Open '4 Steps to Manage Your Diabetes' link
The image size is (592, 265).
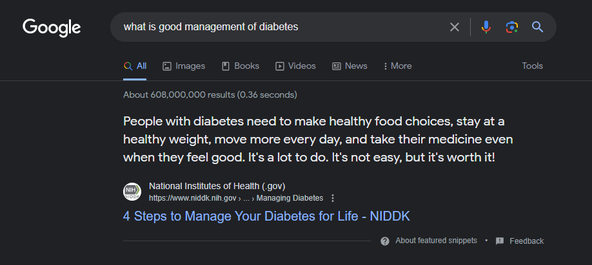click(266, 216)
